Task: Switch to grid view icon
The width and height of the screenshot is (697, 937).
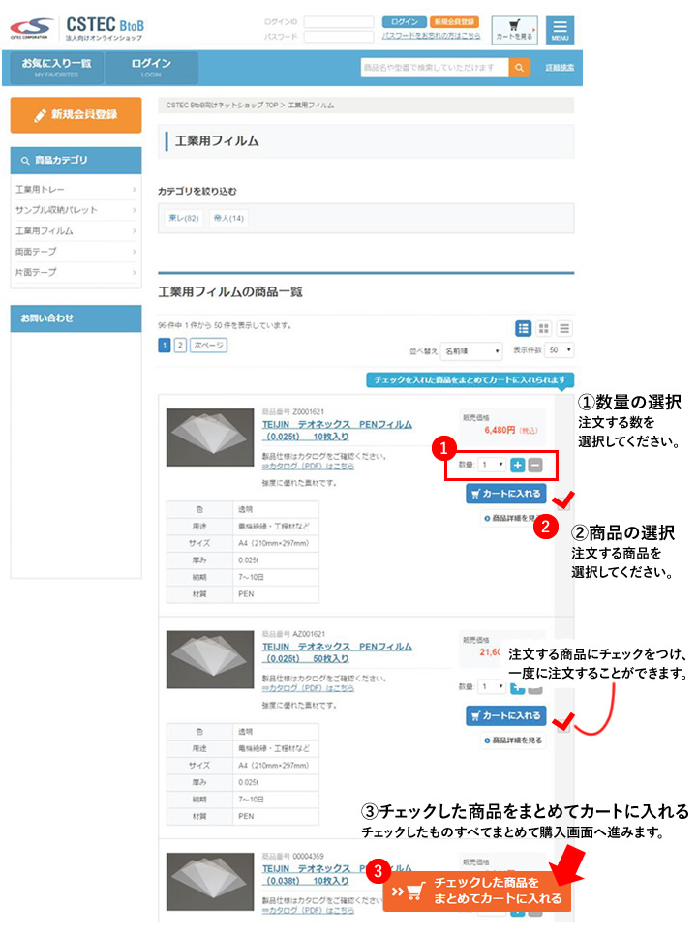Action: pyautogui.click(x=543, y=328)
